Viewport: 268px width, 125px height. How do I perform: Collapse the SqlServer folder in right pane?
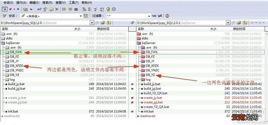click(139, 43)
